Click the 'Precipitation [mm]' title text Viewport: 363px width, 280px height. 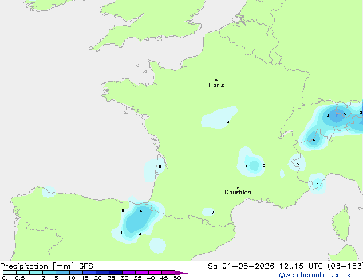pyautogui.click(x=37, y=266)
